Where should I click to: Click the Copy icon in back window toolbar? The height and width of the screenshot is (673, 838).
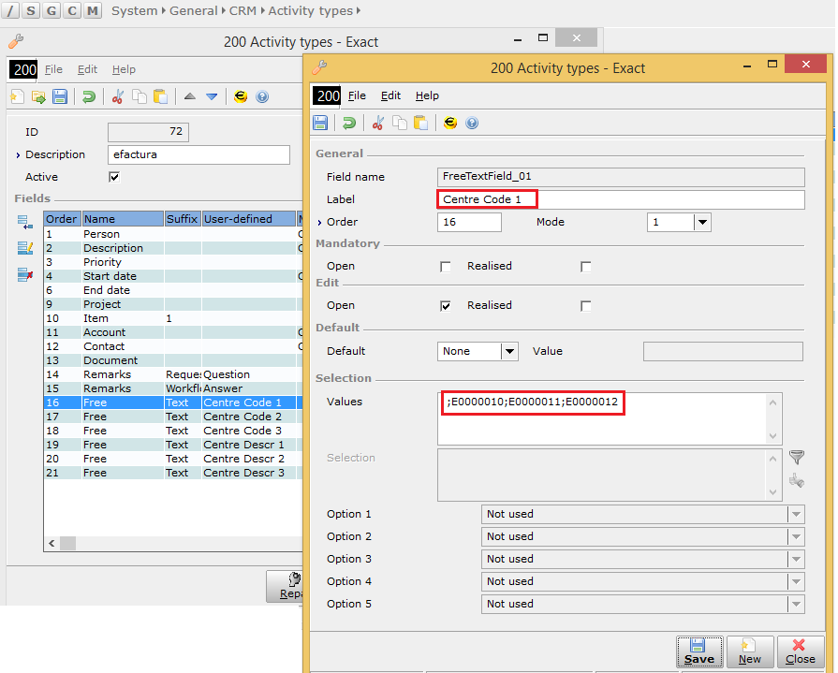[x=139, y=96]
